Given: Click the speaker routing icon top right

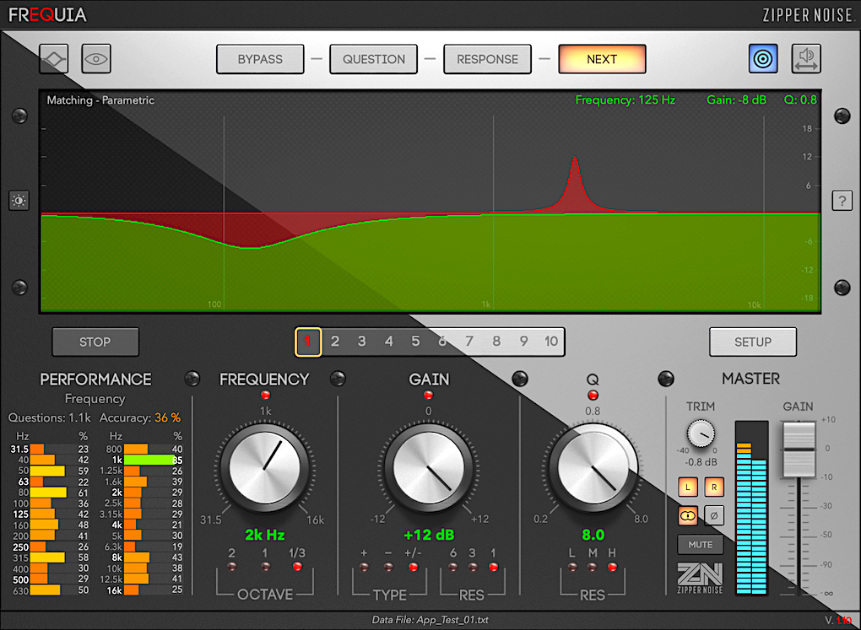Looking at the screenshot, I should point(806,59).
